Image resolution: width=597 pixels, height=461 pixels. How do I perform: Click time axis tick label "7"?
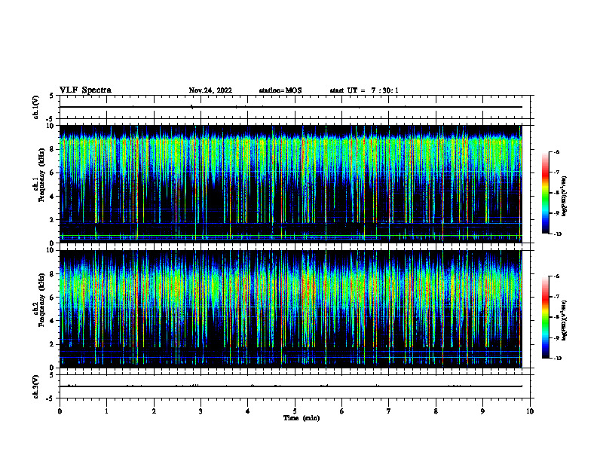388,411
